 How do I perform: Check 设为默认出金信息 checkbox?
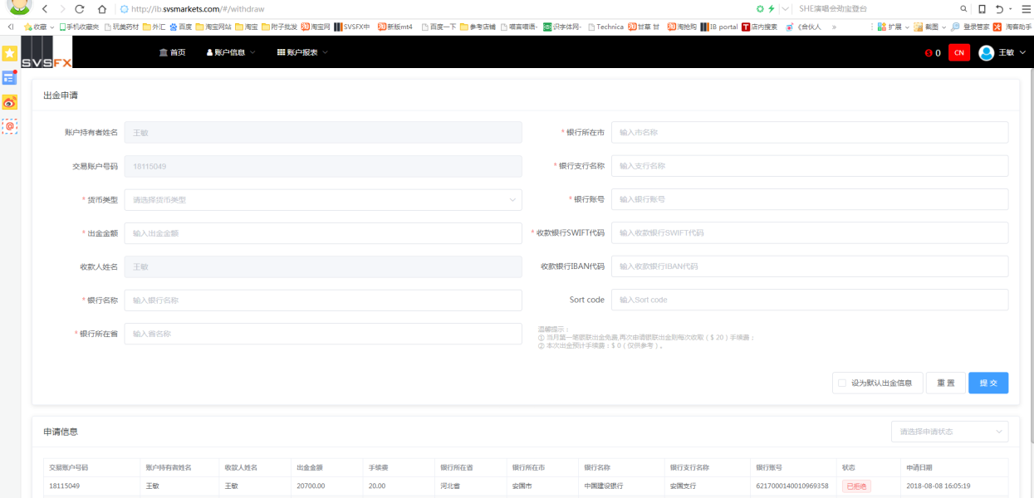point(842,383)
